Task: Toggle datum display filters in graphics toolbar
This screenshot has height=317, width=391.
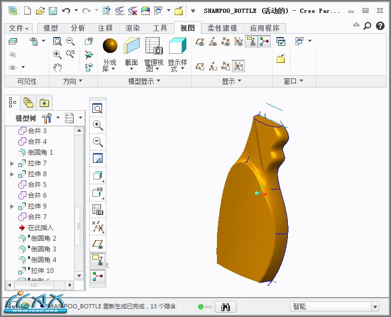Action: [98, 226]
